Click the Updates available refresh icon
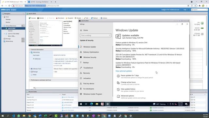This screenshot has width=209, height=118. 118,36
